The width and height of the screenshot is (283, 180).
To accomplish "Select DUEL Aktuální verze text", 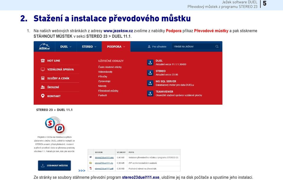I will 171,64.
